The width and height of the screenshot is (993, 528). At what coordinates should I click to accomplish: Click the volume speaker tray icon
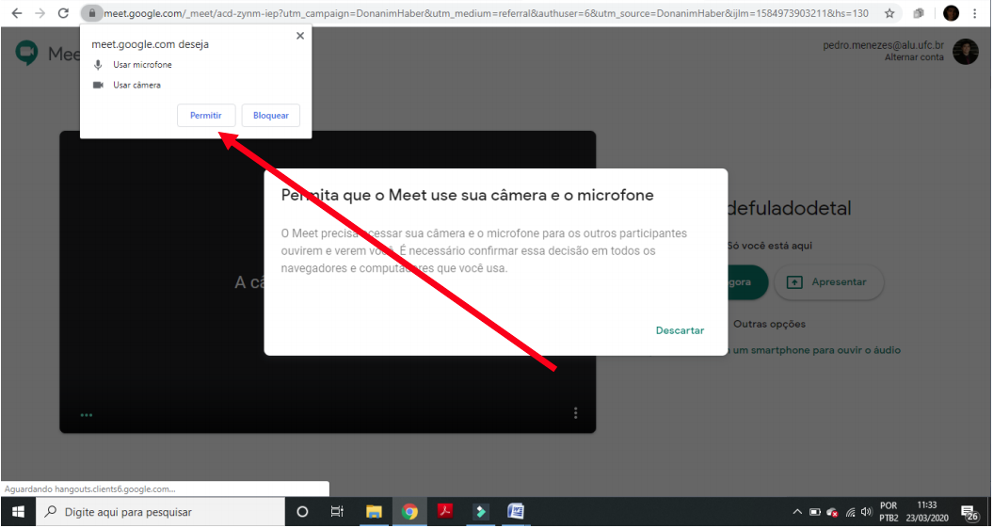click(x=866, y=512)
